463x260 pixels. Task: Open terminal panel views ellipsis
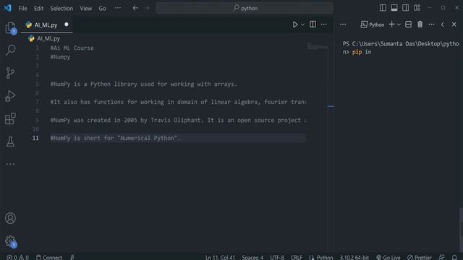click(x=343, y=25)
